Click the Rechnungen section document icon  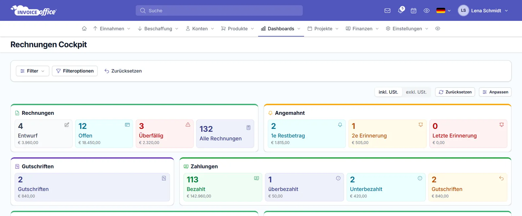17,113
